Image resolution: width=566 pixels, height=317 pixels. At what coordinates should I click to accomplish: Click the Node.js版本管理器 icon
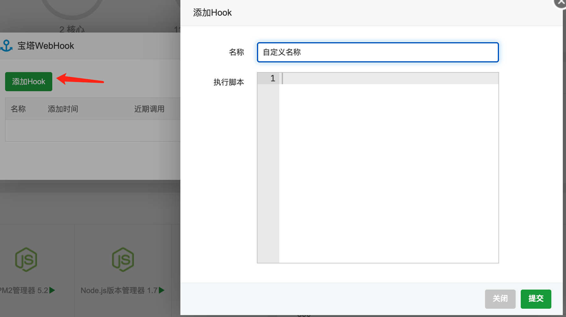(123, 260)
